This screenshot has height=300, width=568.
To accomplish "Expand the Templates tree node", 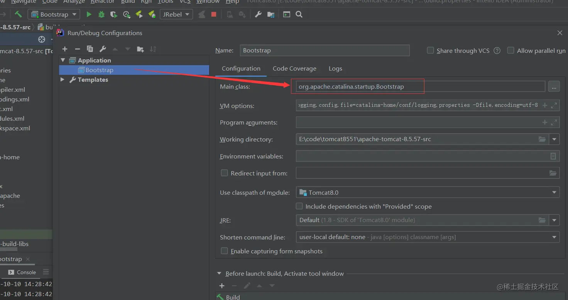I will point(63,79).
